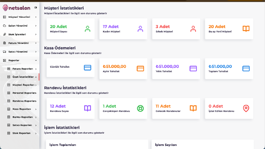Select Özet İstatistikler submenu item
The width and height of the screenshot is (265, 149).
tap(23, 77)
